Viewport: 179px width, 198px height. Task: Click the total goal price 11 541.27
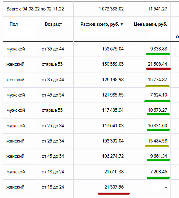tap(157, 9)
